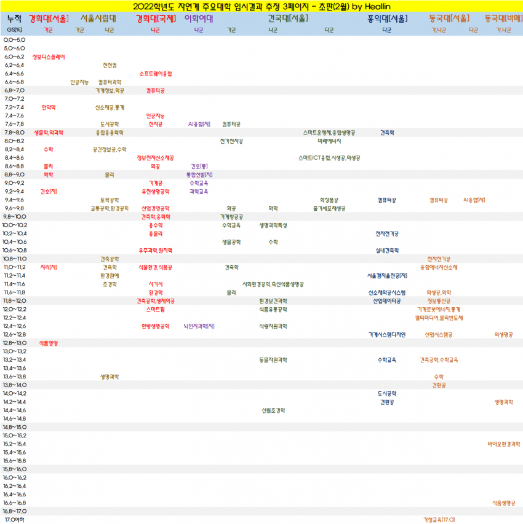Click the 17.0이하 row label
523x524 pixels.
(x=14, y=520)
